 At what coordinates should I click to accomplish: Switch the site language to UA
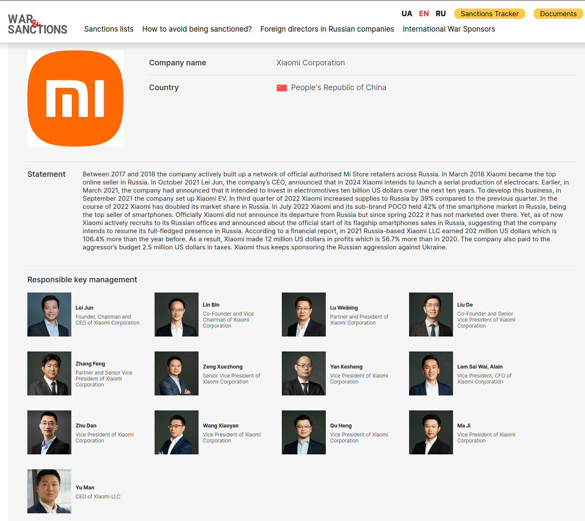[407, 13]
